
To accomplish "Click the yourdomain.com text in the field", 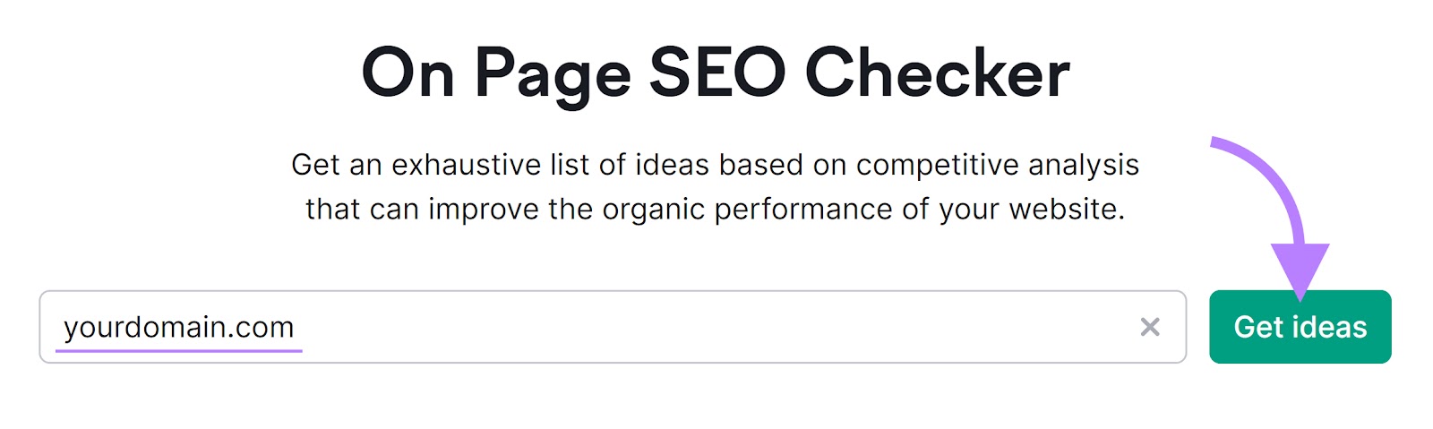I will (179, 327).
